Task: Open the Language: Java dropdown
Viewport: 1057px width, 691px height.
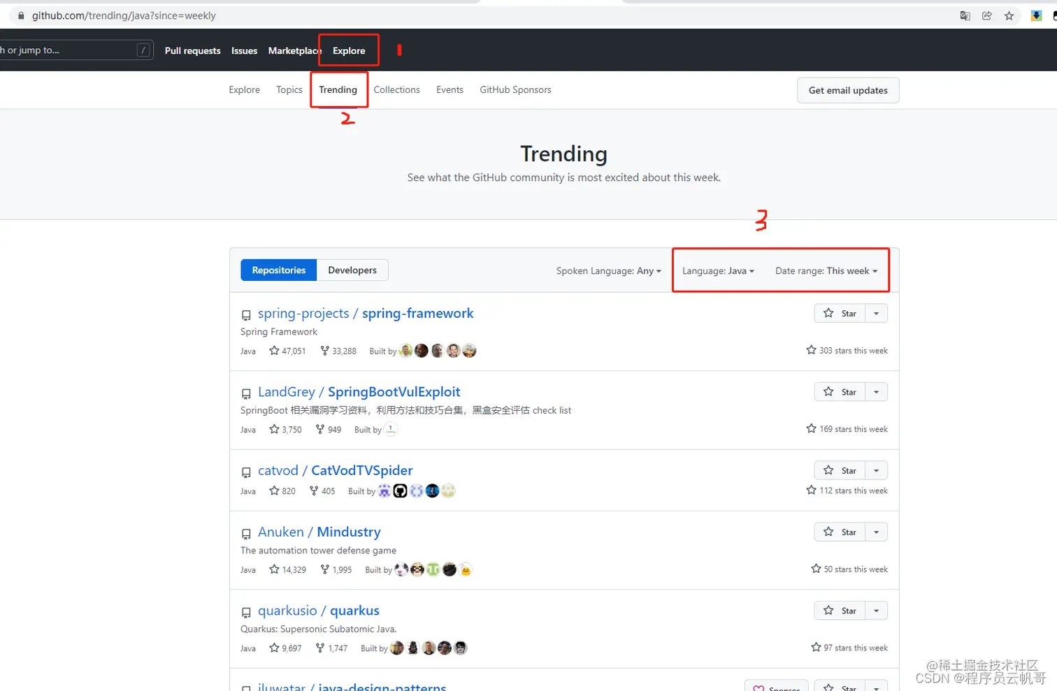Action: click(x=718, y=270)
